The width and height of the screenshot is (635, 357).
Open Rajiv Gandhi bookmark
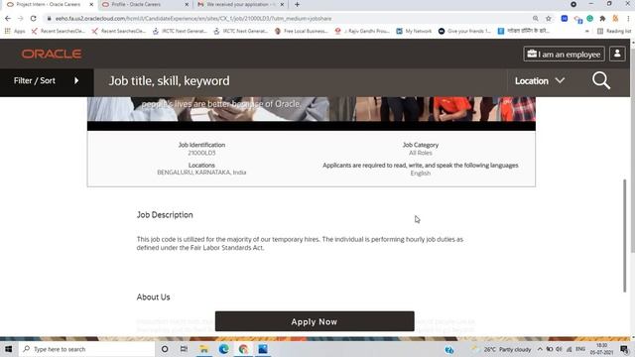362,31
